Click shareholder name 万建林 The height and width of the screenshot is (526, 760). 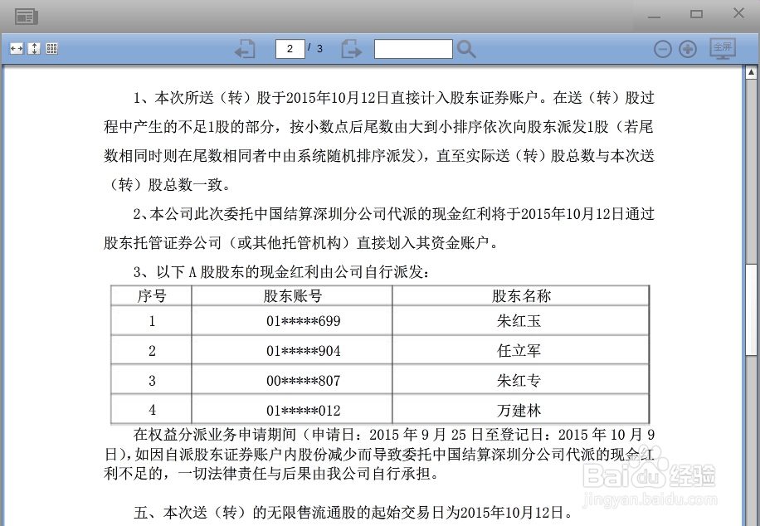[x=519, y=410]
